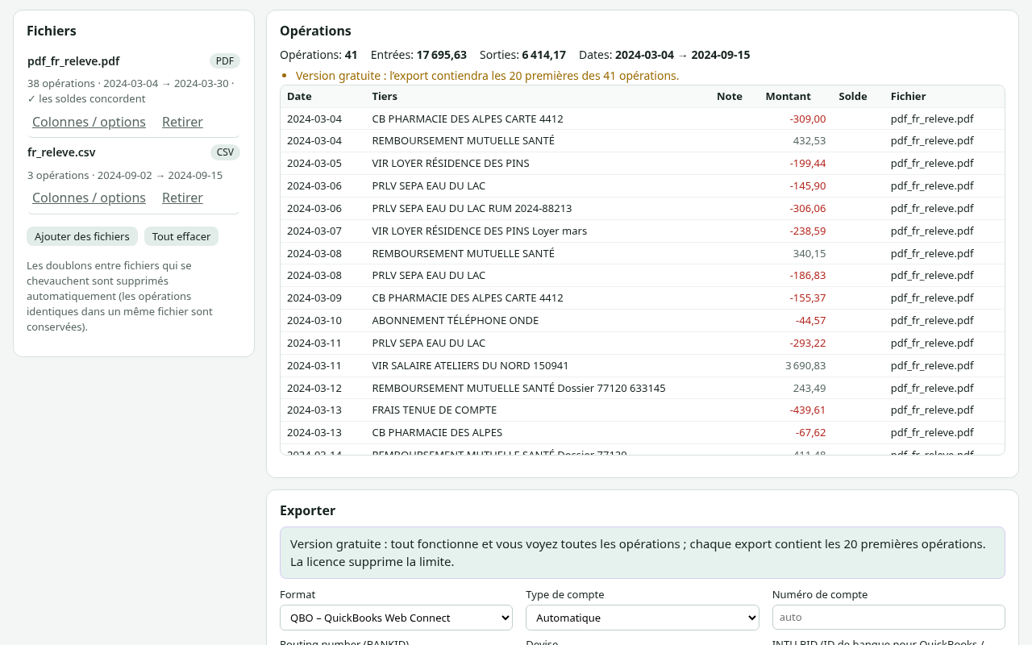This screenshot has height=645, width=1032.
Task: Click the date 2024-03-12 cell
Action: point(314,388)
